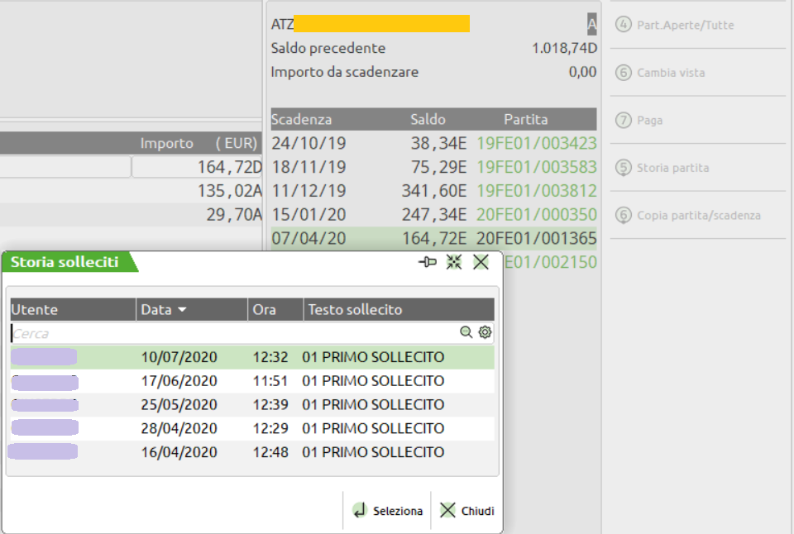
Task: Click the Paga function button
Action: (649, 121)
